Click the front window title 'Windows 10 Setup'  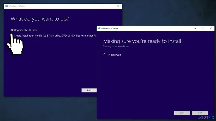pos(110,29)
